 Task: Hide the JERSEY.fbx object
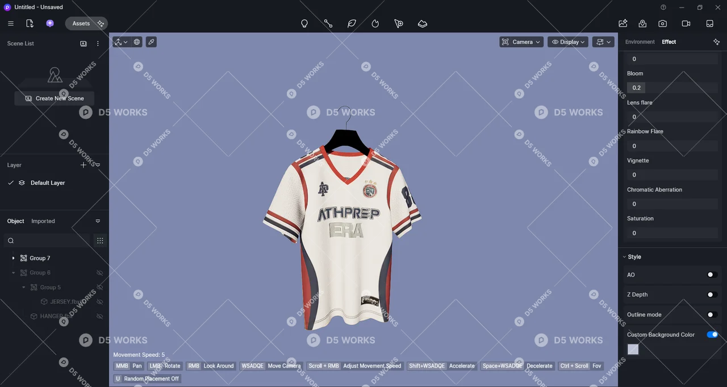[x=100, y=301]
